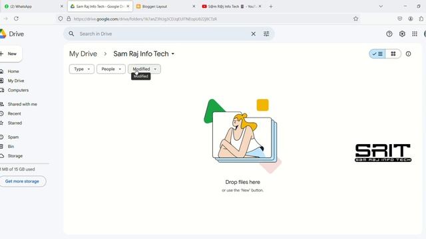Close the YouTube tab

[260, 6]
